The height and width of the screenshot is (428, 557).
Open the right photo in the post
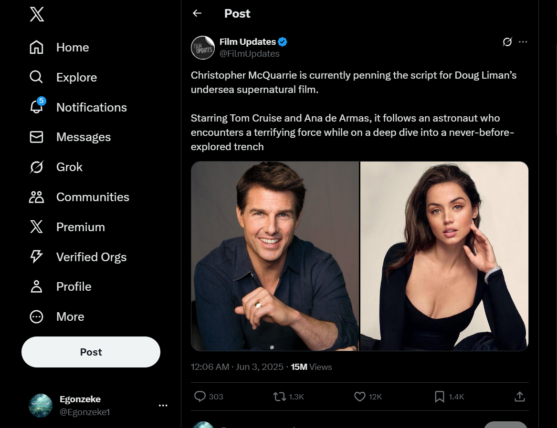[444, 256]
